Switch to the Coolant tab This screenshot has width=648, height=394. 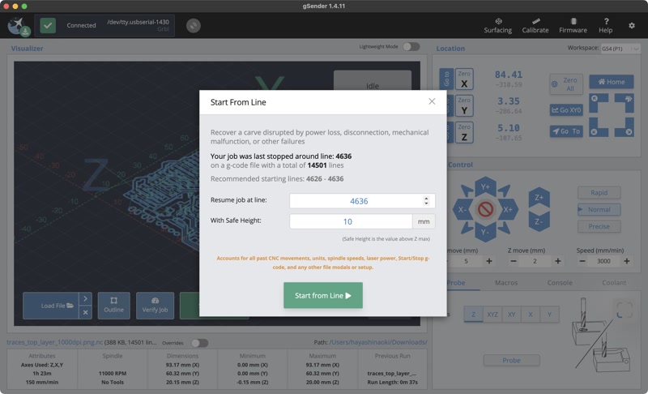(x=614, y=283)
